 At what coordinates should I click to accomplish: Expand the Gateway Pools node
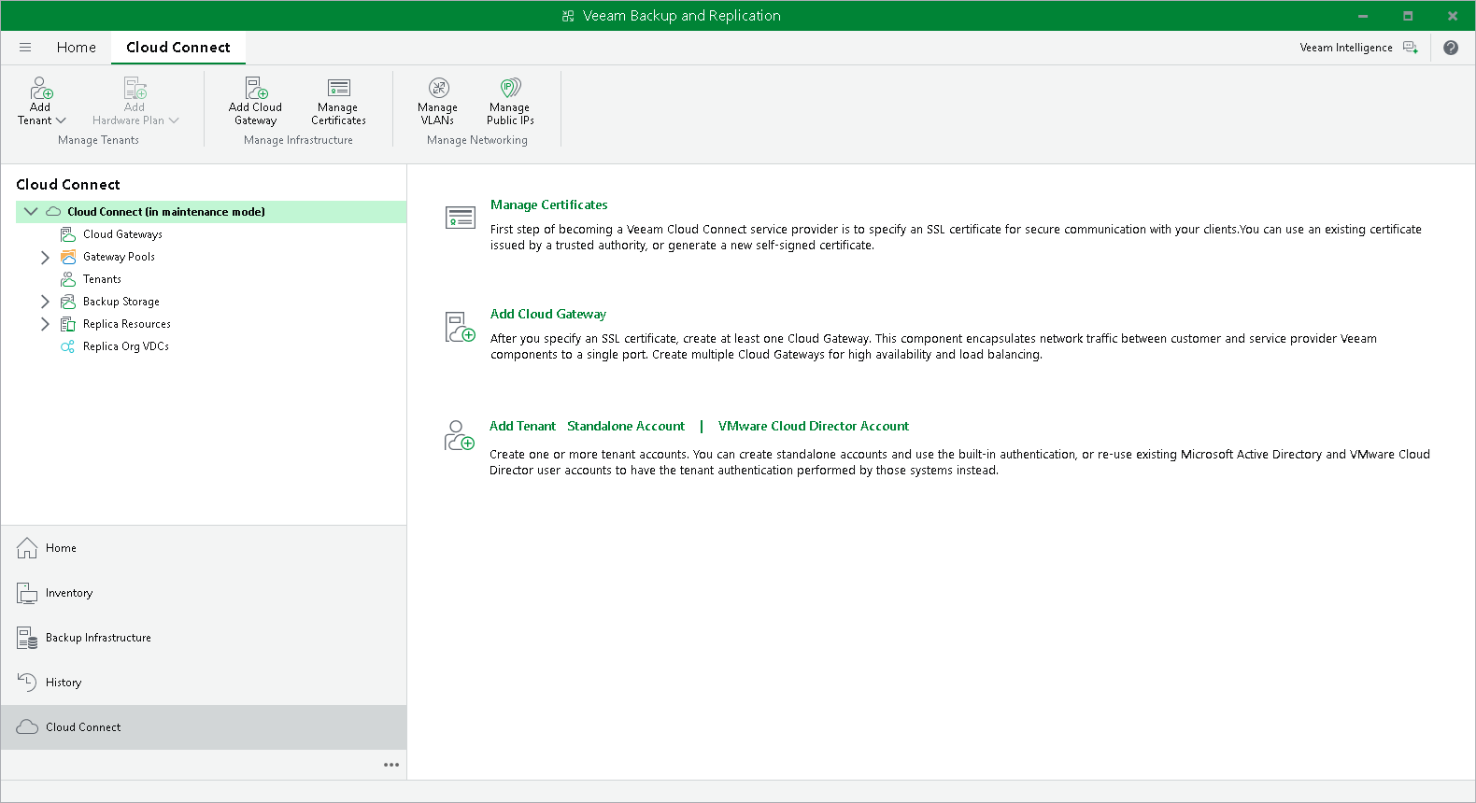[x=45, y=257]
